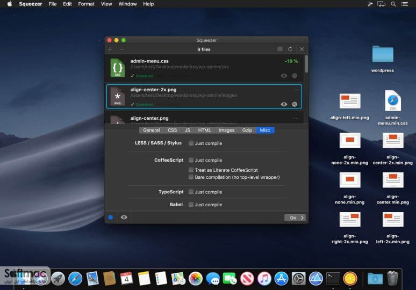Open the Format menu

point(86,4)
